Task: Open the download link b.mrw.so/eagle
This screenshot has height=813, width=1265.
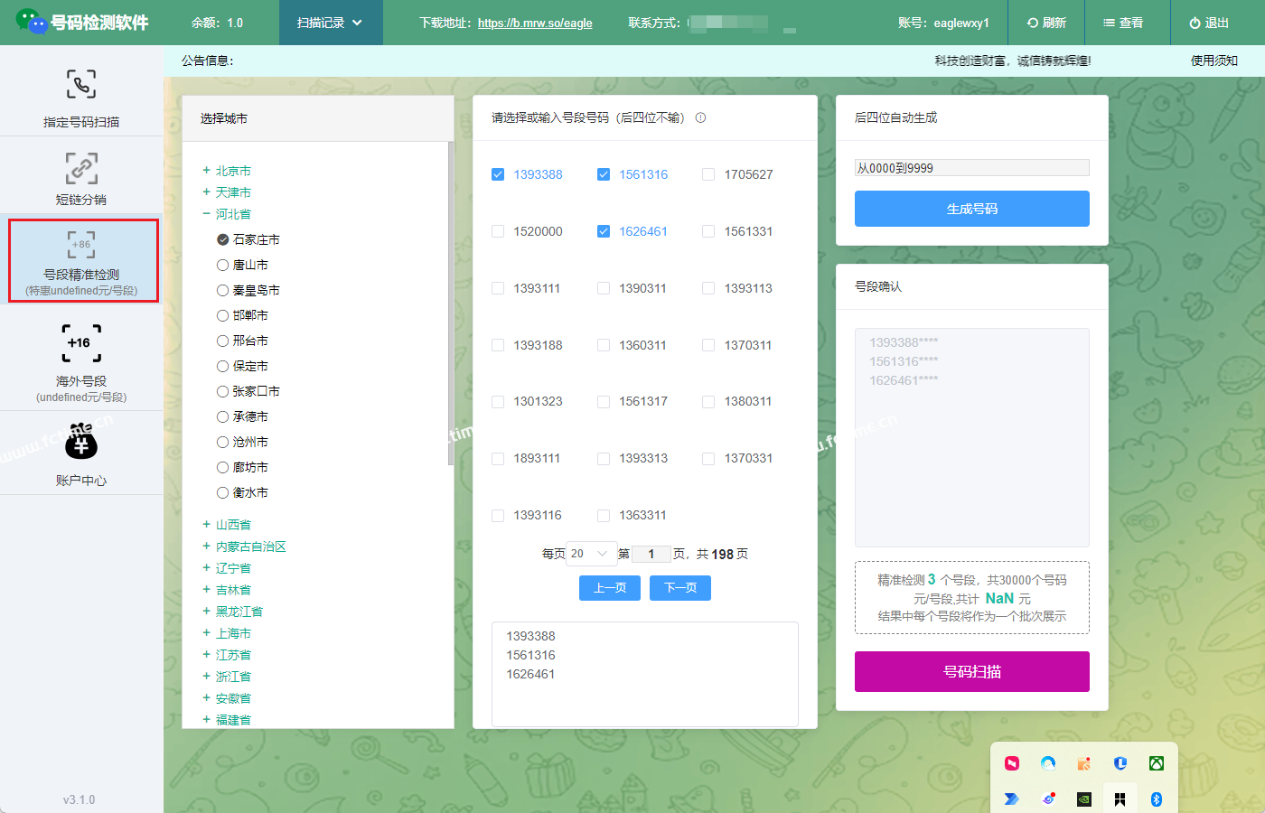Action: click(535, 23)
